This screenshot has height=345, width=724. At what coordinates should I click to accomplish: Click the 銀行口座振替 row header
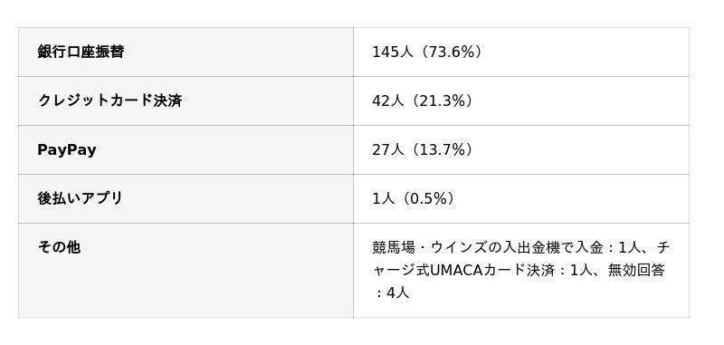[186, 53]
